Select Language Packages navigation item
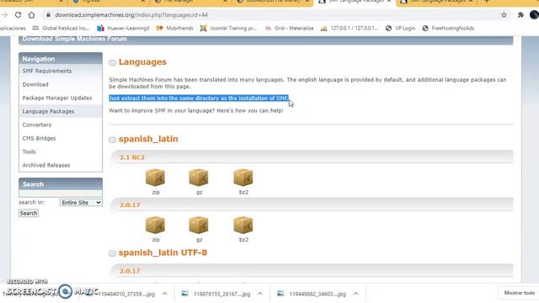 [48, 111]
